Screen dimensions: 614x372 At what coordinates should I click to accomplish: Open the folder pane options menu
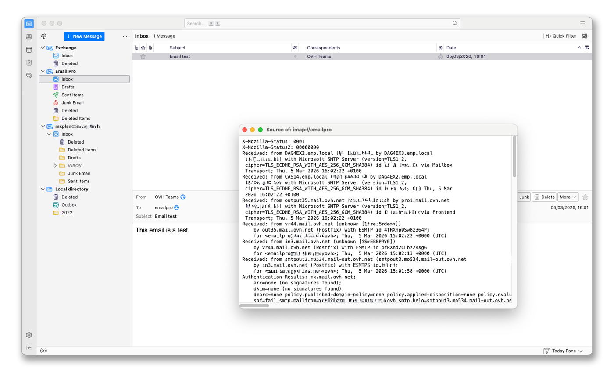(x=125, y=36)
